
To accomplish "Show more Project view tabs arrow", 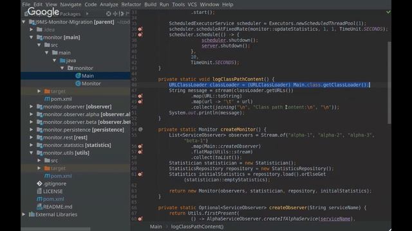I will (88, 13).
